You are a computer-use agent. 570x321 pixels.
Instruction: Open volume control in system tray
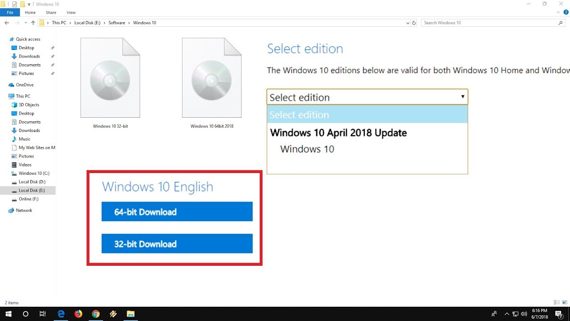coord(524,314)
